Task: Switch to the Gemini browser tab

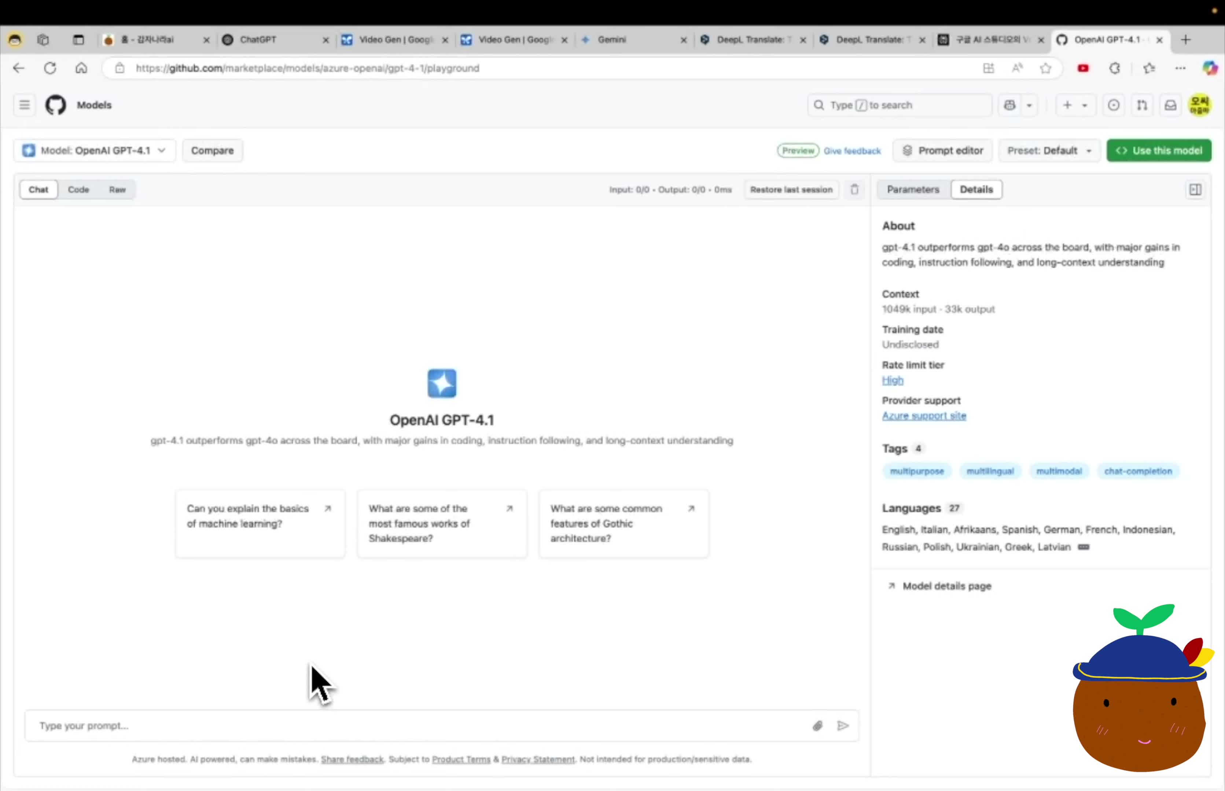Action: [x=634, y=40]
